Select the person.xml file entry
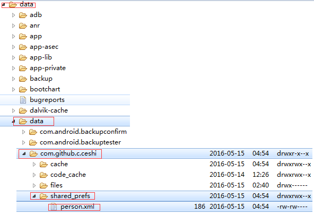 point(164,207)
